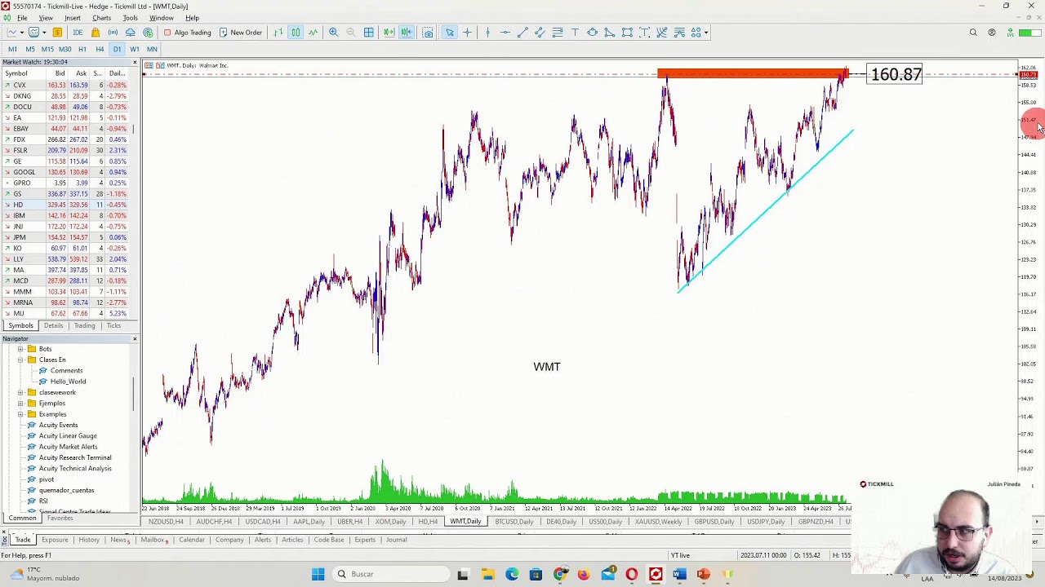The height and width of the screenshot is (587, 1045).
Task: Select the Hello_World item in Navigator
Action: click(68, 382)
